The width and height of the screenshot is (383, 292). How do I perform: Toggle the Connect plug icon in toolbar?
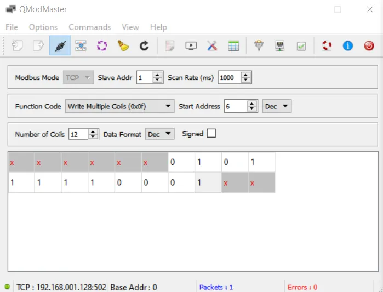(60, 46)
